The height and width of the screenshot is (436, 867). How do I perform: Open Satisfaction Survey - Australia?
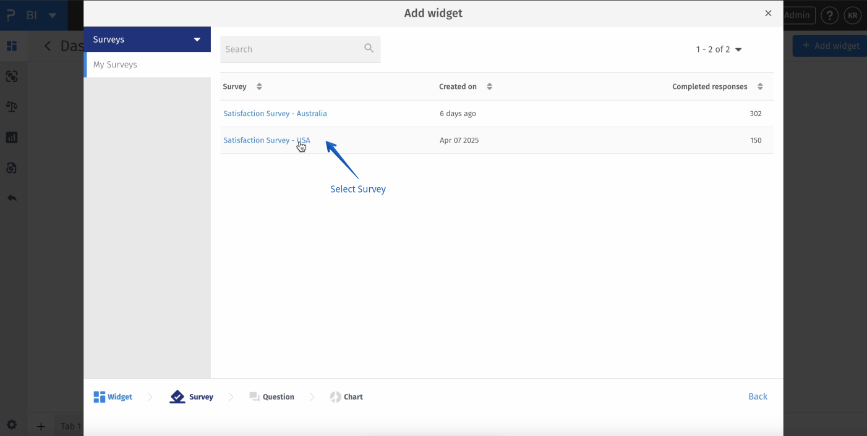[x=275, y=114]
